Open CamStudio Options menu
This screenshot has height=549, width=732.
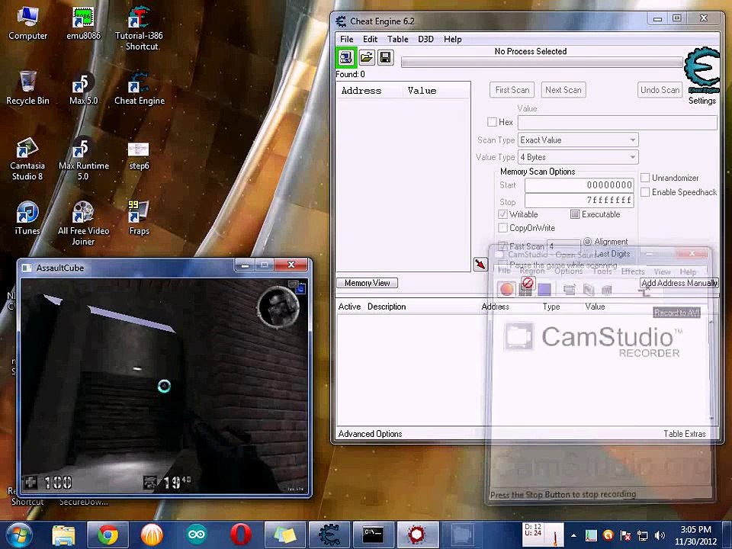pos(568,271)
